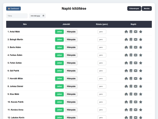158x119 pixels.
Task: Click the book icon for Antal Máté
Action: (x=131, y=32)
